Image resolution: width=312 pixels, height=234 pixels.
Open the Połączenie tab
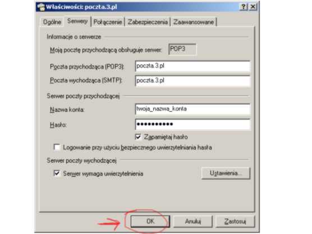[108, 22]
